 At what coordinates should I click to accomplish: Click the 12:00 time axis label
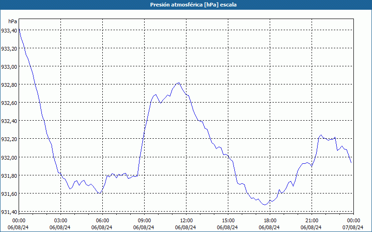click(186, 221)
